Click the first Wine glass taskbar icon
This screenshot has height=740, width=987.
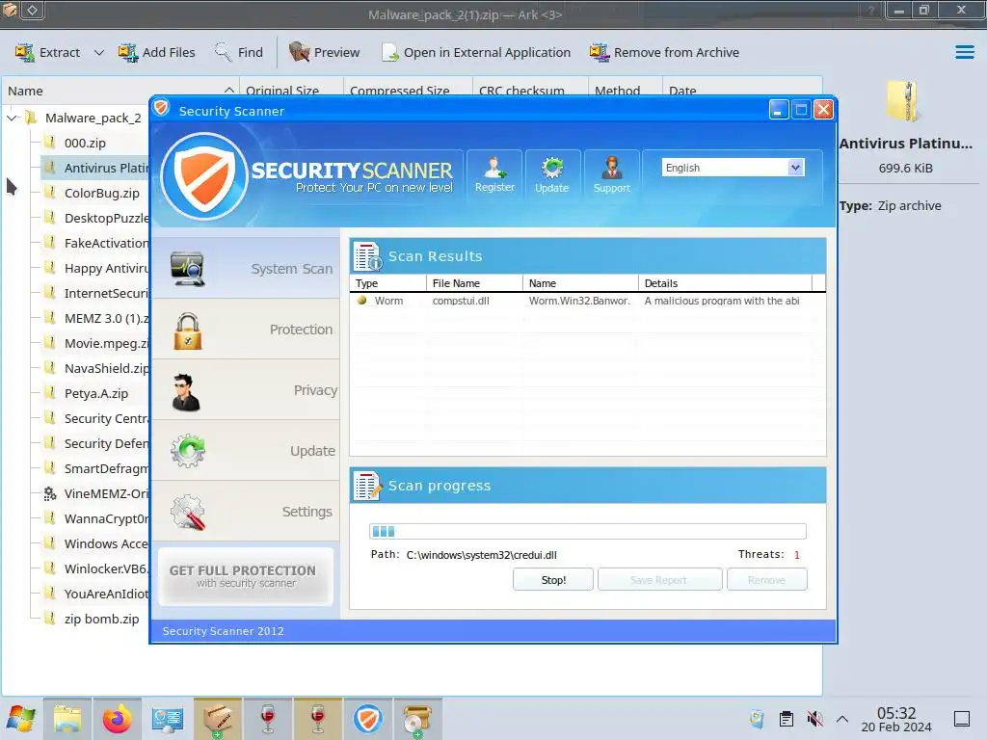(268, 719)
